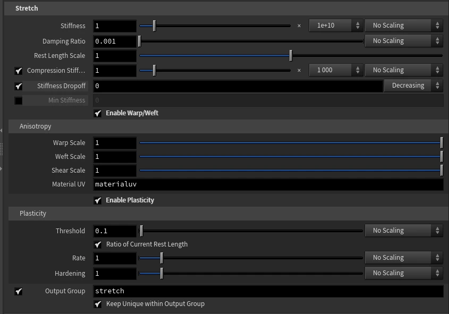Open Compression Stiffness No Scaling dropdown
The width and height of the screenshot is (449, 314).
click(404, 70)
